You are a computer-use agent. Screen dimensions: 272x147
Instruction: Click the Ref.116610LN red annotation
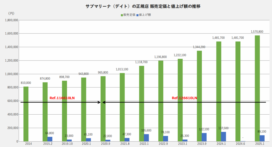click(x=62, y=98)
